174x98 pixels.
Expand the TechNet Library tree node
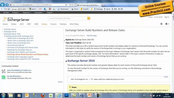[3, 29]
